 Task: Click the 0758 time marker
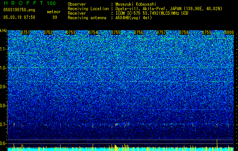184,32
